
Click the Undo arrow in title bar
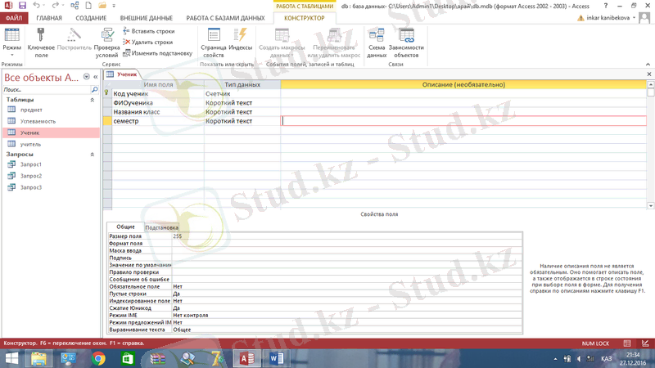pyautogui.click(x=36, y=6)
